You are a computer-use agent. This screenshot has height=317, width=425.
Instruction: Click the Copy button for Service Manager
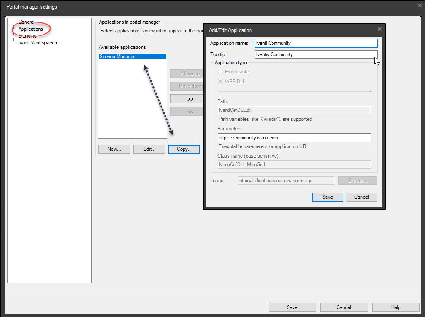coord(184,149)
